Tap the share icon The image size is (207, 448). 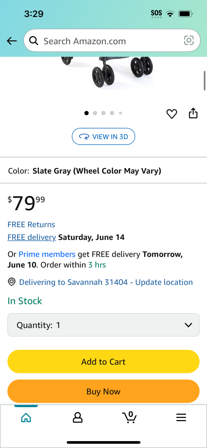point(193,113)
